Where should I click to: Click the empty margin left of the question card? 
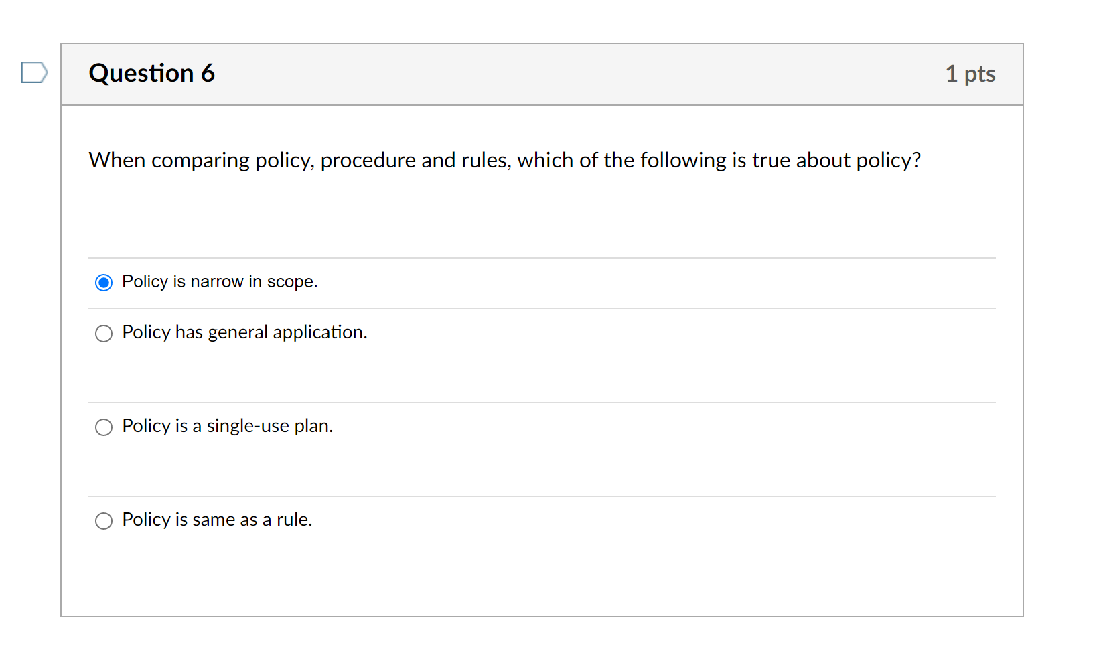(x=30, y=335)
